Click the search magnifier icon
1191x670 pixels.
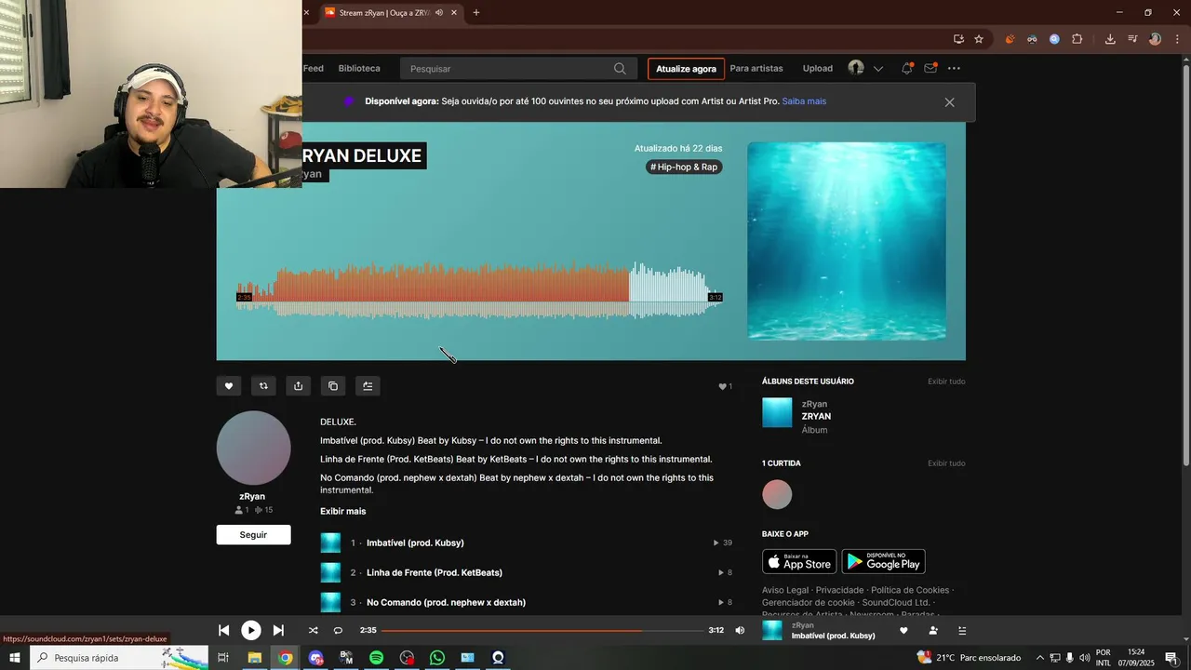coord(620,69)
